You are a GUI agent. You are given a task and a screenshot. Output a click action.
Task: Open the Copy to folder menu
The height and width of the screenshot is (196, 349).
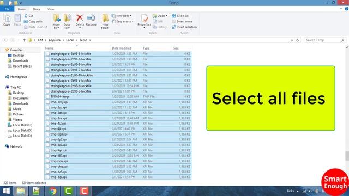click(x=67, y=21)
